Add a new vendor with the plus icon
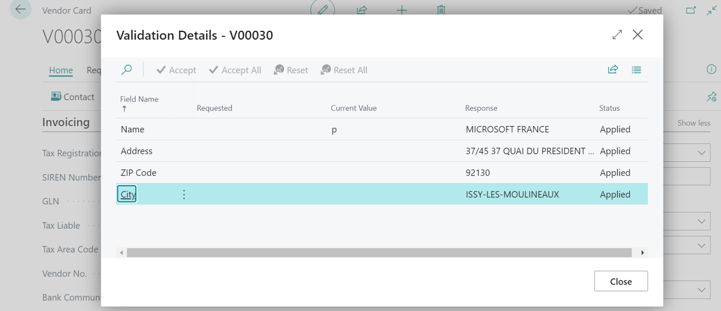721x311 pixels. (402, 9)
